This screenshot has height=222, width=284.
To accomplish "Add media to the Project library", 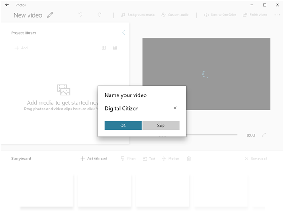I will 21,48.
